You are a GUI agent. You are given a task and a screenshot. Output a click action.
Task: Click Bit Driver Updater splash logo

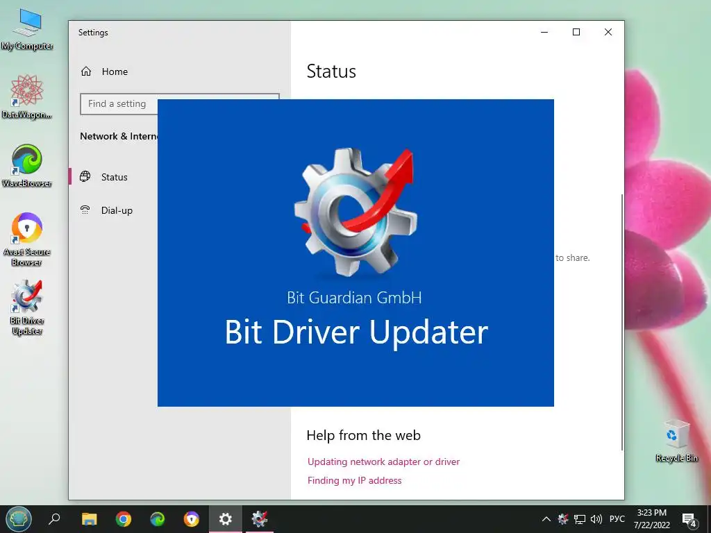click(356, 211)
